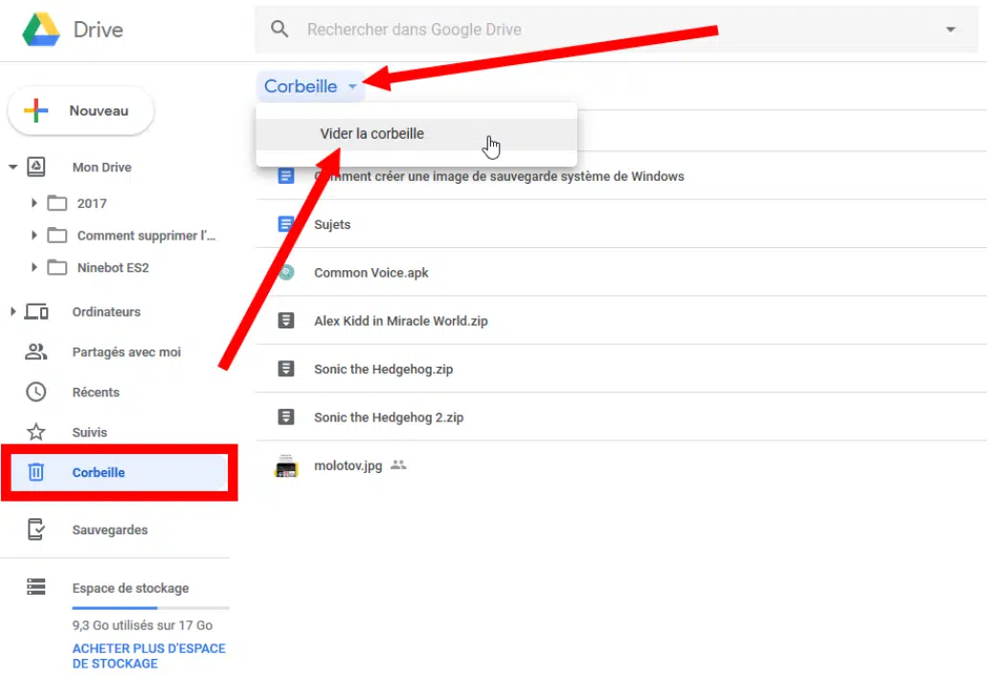987x678 pixels.
Task: Click the Espace de stockage icon
Action: point(35,587)
